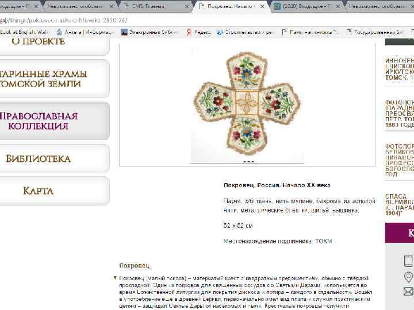Image resolution: width=414 pixels, height=310 pixels.
Task: Open the Строительство bookmark with globe icon
Action: (x=246, y=32)
